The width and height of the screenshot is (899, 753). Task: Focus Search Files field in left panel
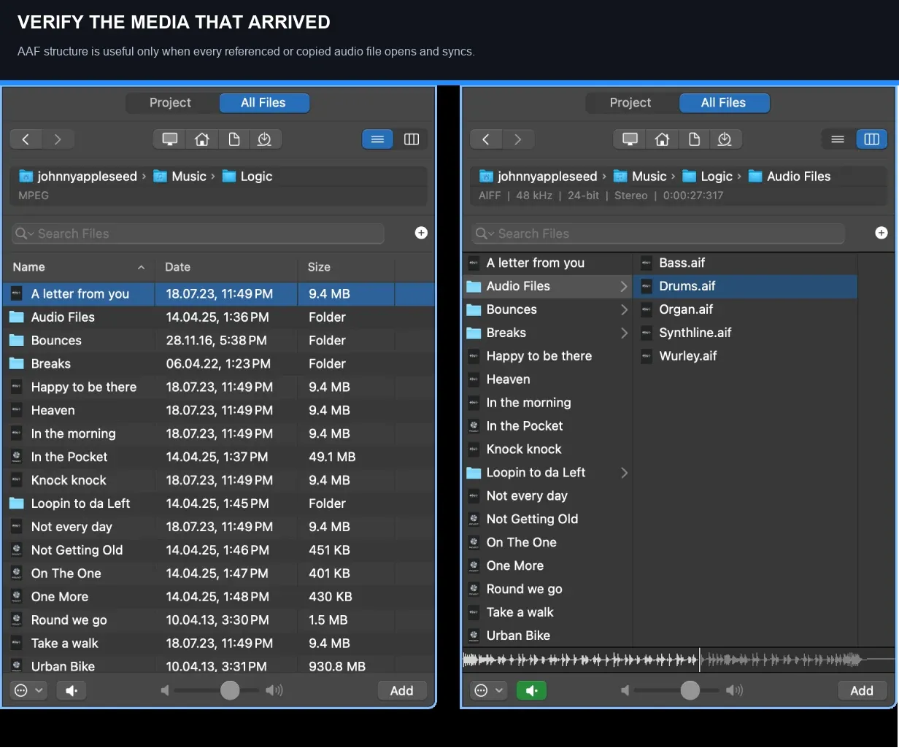click(198, 233)
